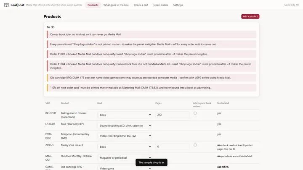303x170 pixels.
Task: Open the Products tab
Action: pyautogui.click(x=93, y=5)
